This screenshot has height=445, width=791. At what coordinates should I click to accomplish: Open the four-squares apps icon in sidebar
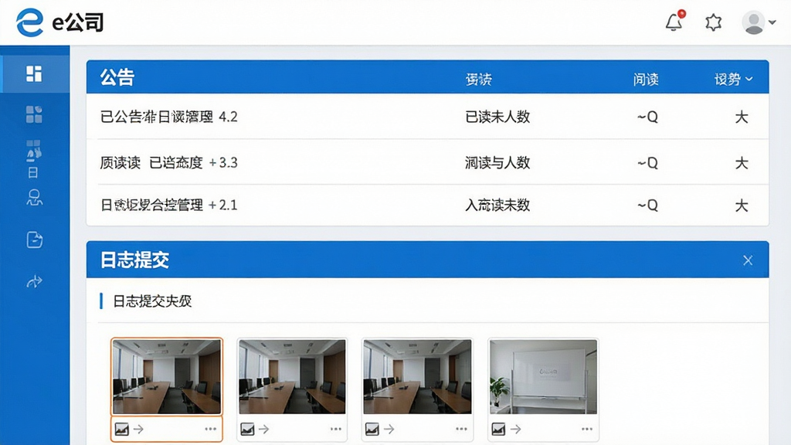(x=34, y=114)
